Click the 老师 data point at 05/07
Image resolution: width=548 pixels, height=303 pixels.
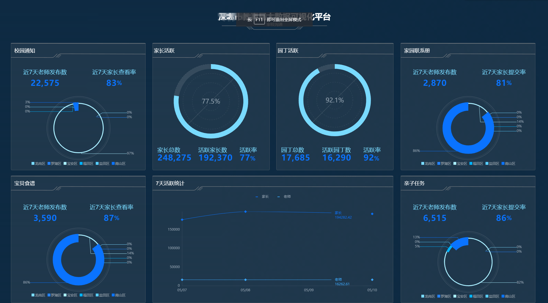click(x=182, y=280)
